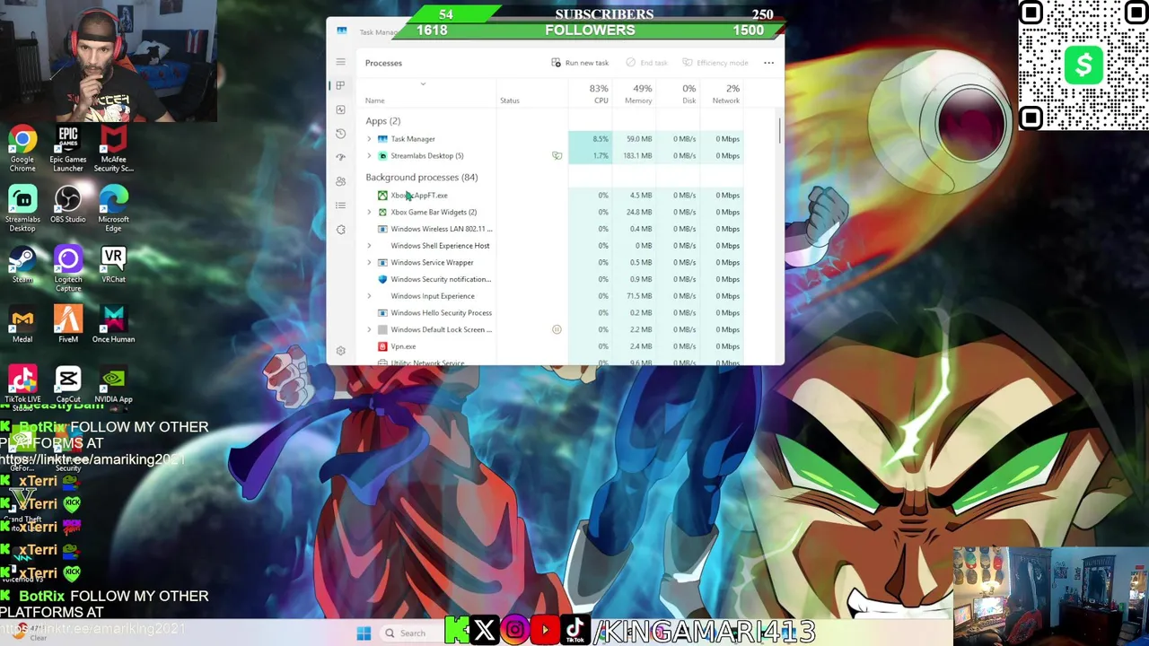1149x646 pixels.
Task: Open Medal desktop icon
Action: (22, 326)
